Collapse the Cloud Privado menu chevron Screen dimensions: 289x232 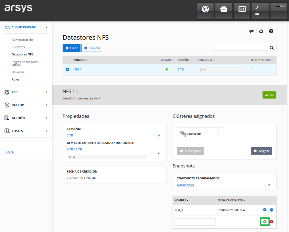47,27
